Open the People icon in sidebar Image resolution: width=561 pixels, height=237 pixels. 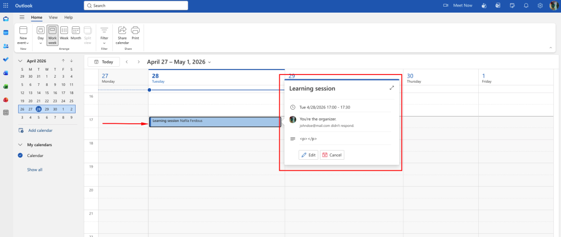coord(6,46)
